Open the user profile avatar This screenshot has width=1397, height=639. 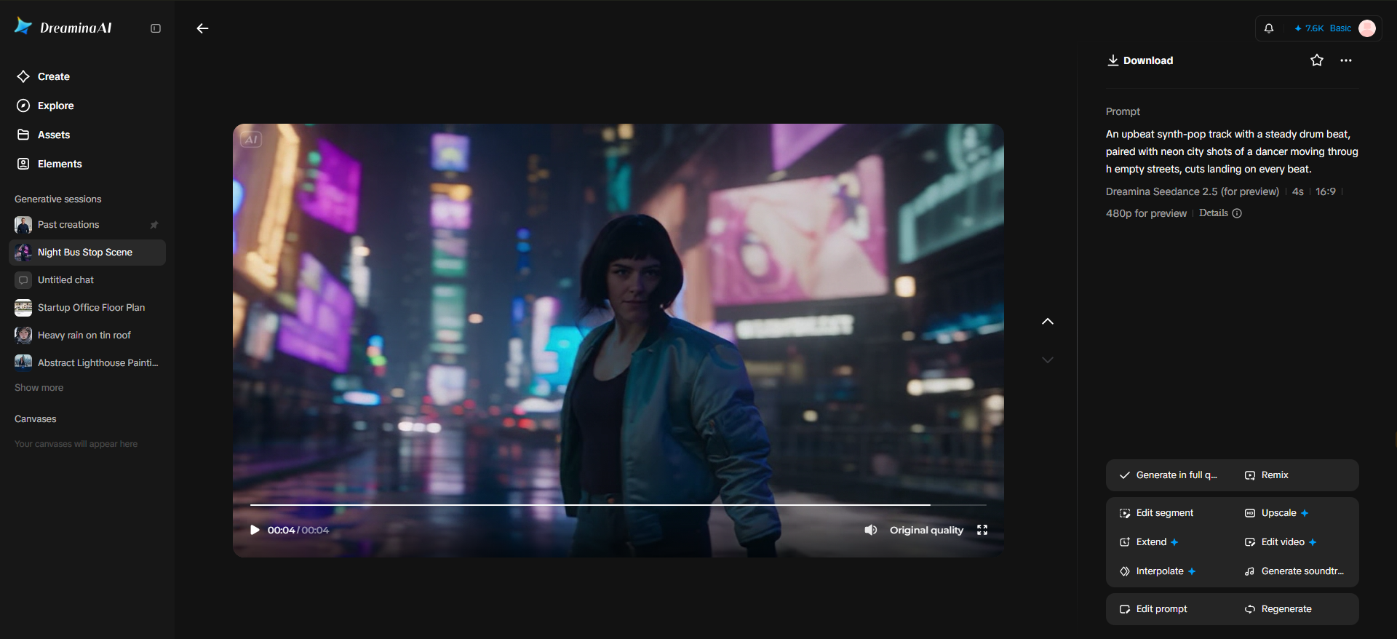coord(1367,28)
